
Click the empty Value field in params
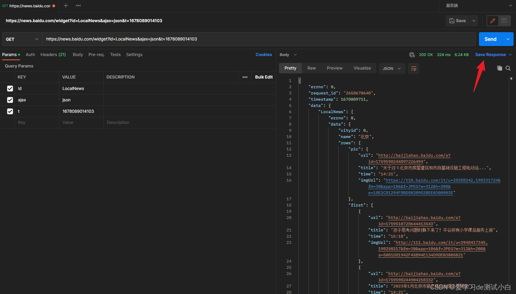click(x=81, y=122)
